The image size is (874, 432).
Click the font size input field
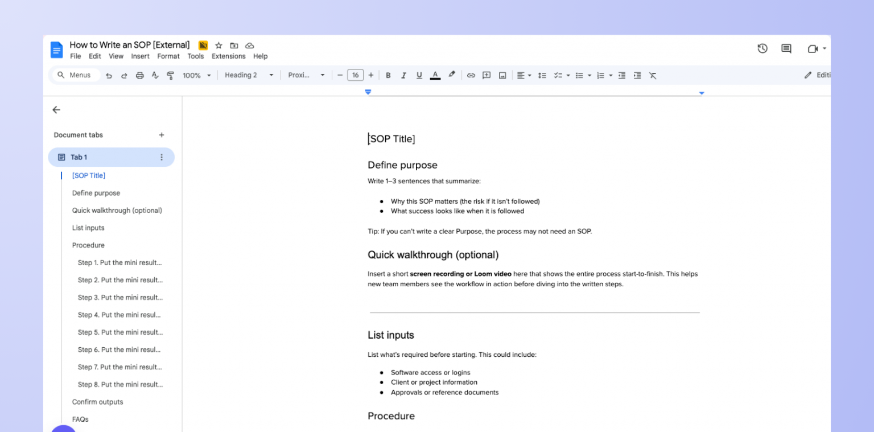355,75
